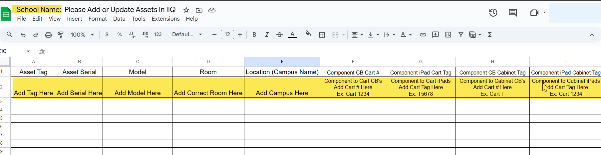Click the borders grid icon
The image size is (601, 155).
(x=322, y=35)
